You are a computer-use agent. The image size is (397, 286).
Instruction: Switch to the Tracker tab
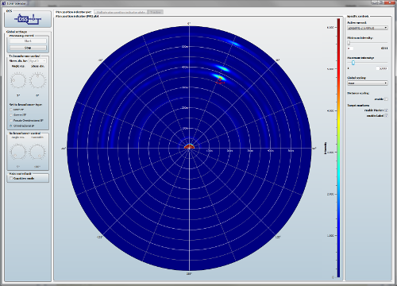156,12
